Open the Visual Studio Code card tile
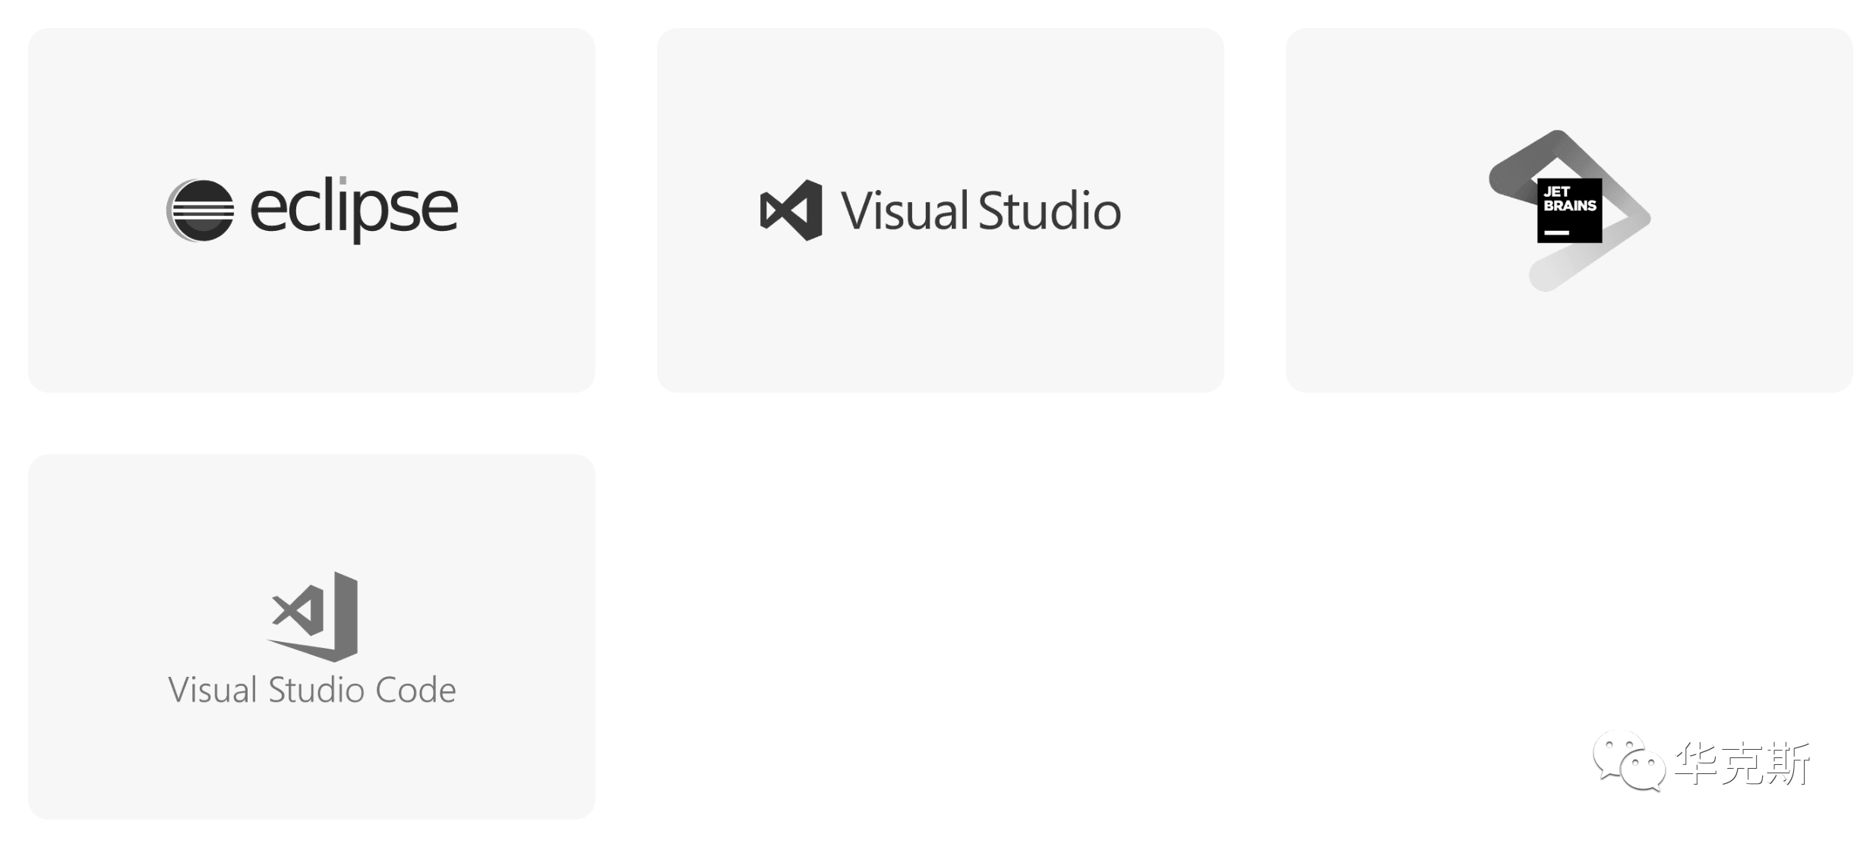The width and height of the screenshot is (1873, 847). 311,637
